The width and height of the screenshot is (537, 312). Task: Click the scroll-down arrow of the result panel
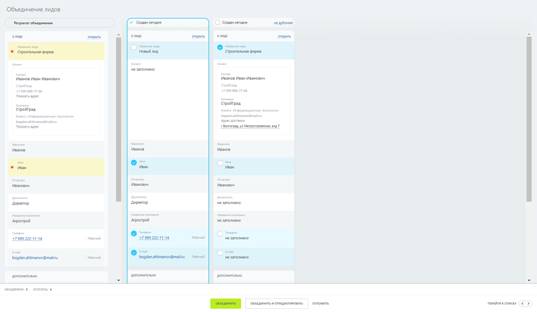[119, 280]
